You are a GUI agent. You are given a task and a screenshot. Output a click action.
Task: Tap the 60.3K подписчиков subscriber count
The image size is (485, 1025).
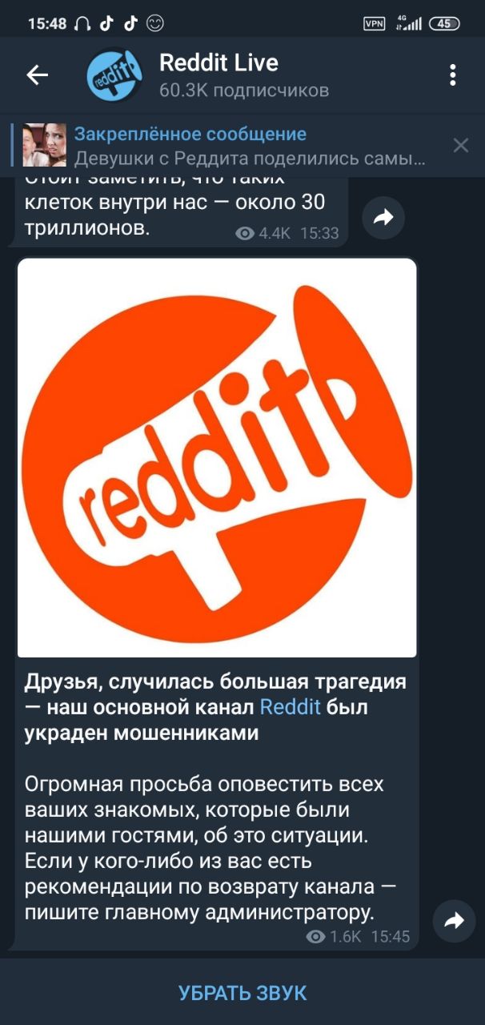pos(244,90)
